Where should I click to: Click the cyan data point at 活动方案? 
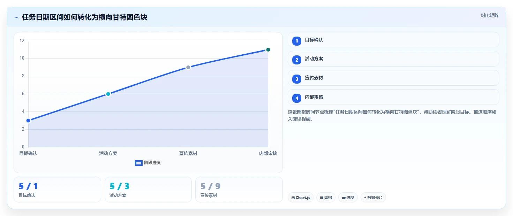108,94
